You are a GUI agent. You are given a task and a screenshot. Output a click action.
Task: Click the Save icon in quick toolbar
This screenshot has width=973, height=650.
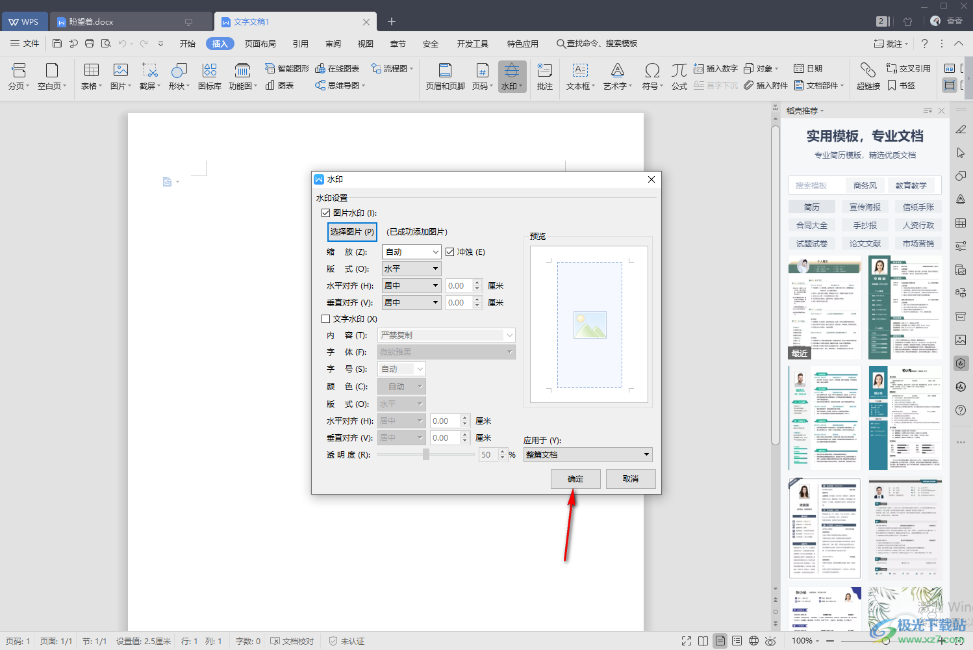57,44
